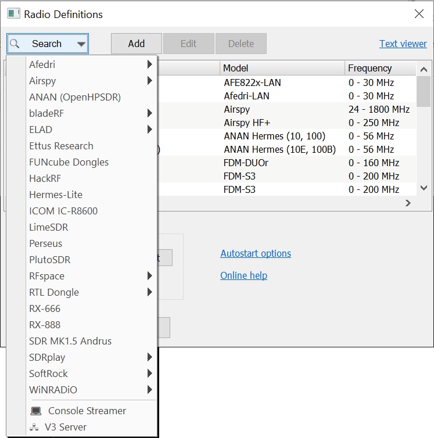Click the Radio Definitions window title icon
This screenshot has width=434, height=438.
[13, 14]
